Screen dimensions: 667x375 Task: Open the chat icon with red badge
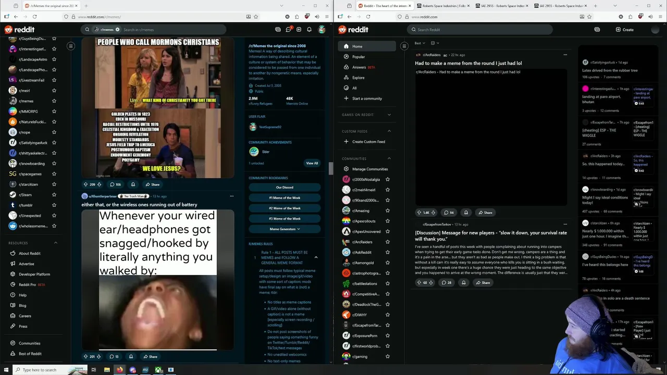(x=289, y=30)
